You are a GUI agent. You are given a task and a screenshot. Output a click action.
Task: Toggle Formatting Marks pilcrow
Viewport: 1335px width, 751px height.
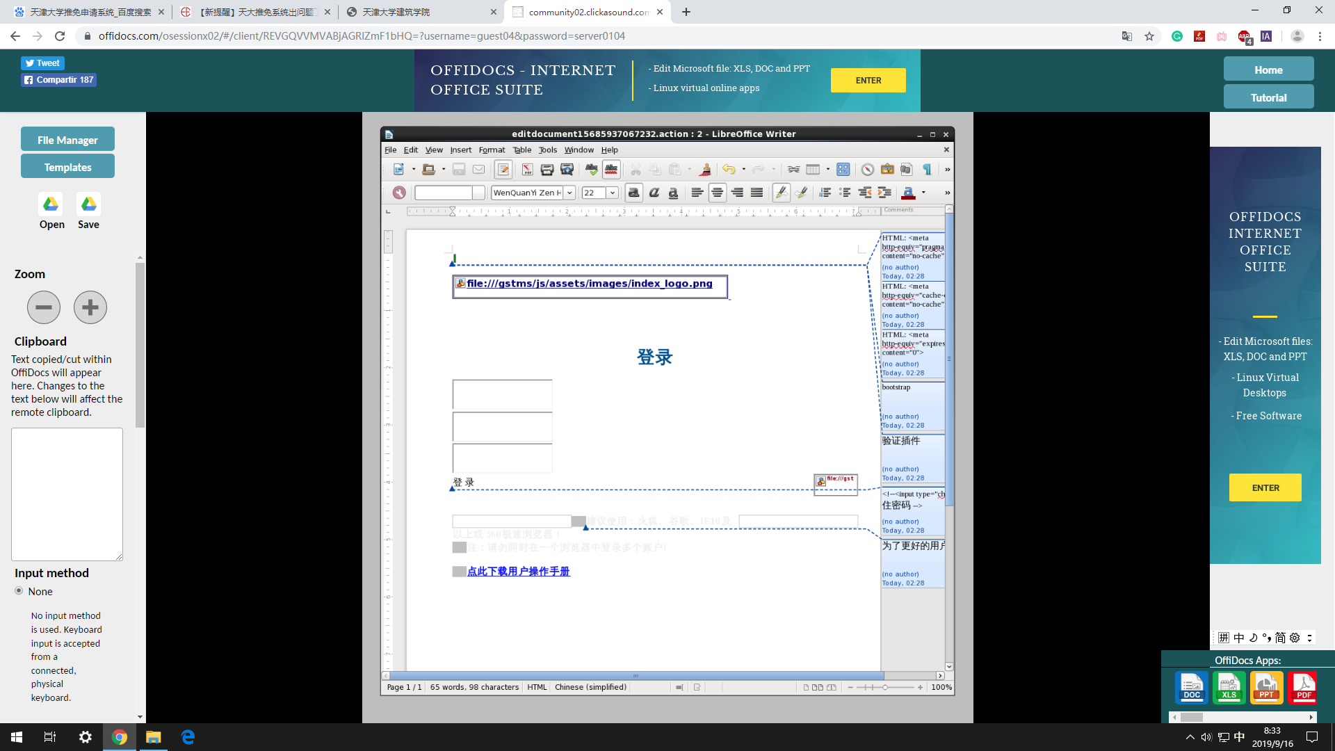(927, 170)
